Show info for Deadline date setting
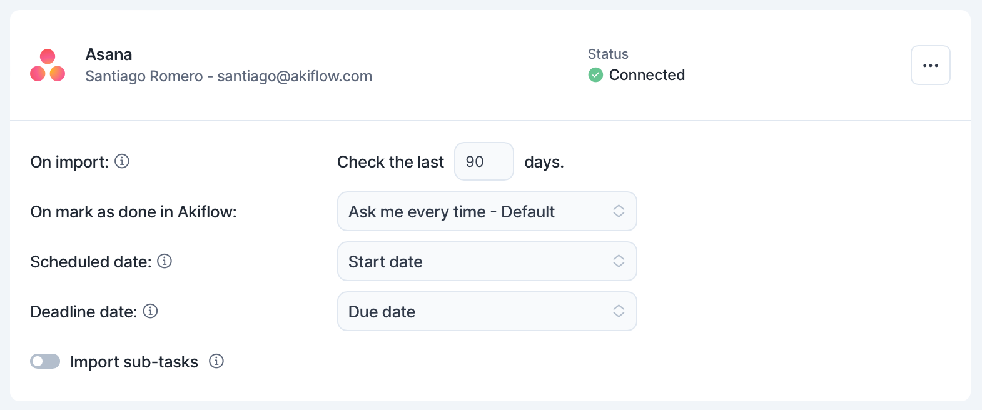This screenshot has width=982, height=410. coord(150,311)
